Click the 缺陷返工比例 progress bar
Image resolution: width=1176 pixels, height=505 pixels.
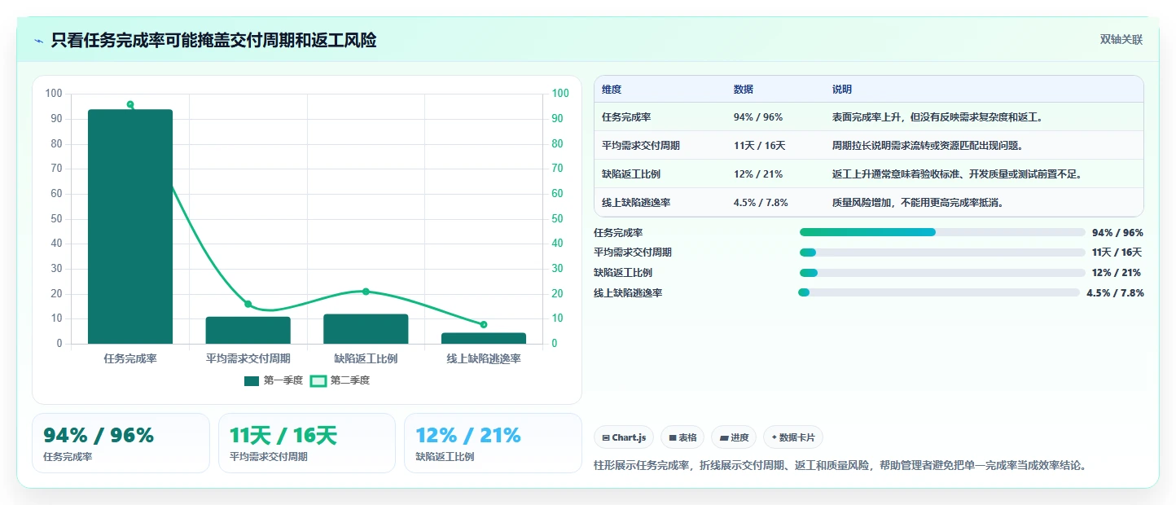[942, 273]
